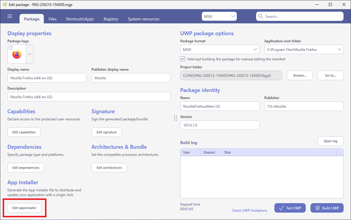
Task: Click the Edit signature button
Action: point(107,132)
